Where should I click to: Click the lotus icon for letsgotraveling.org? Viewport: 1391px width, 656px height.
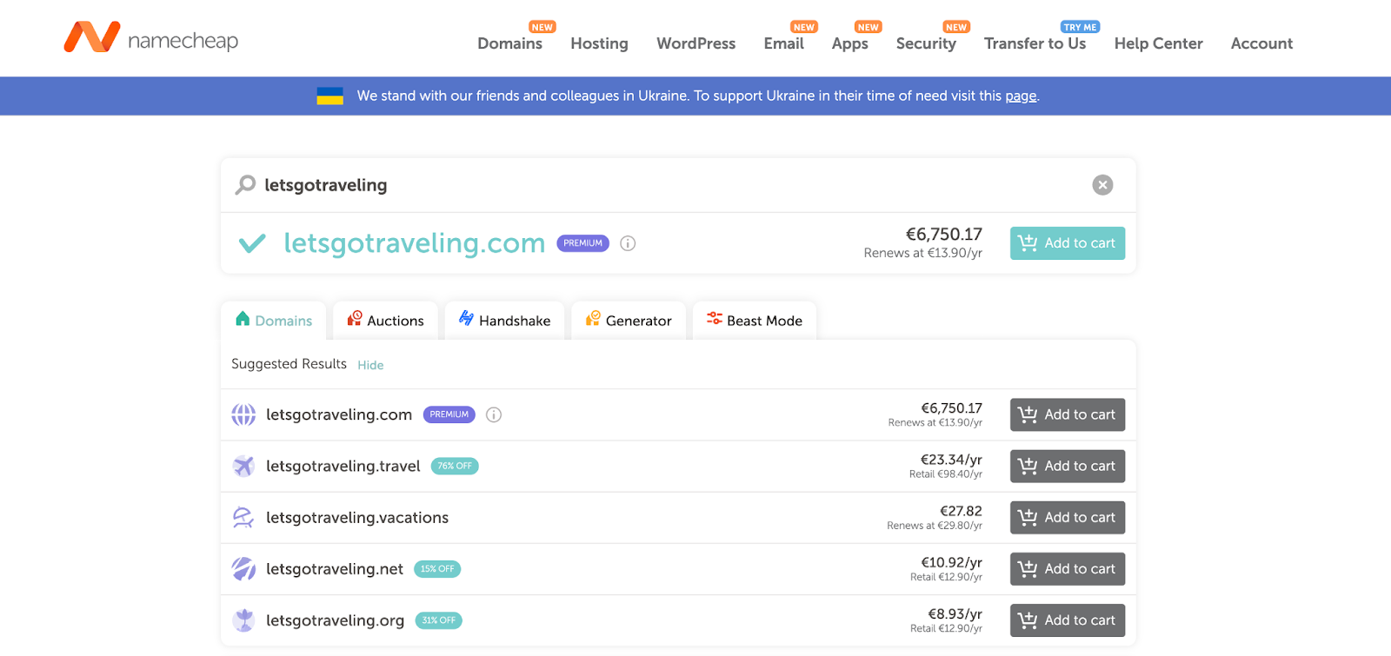click(x=243, y=620)
